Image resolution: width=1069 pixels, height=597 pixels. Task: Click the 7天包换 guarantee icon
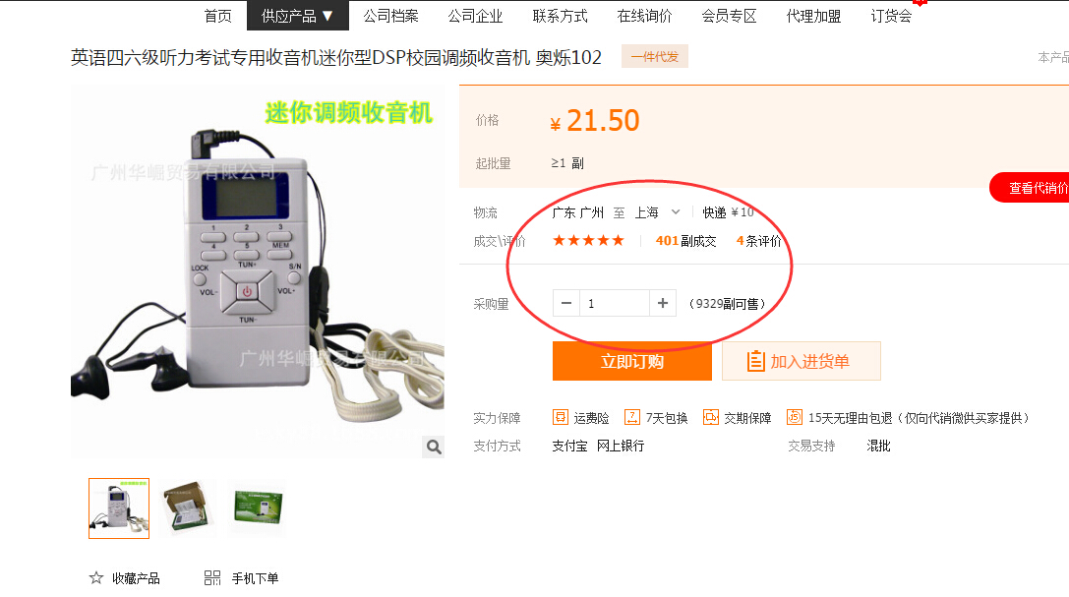pyautogui.click(x=632, y=417)
